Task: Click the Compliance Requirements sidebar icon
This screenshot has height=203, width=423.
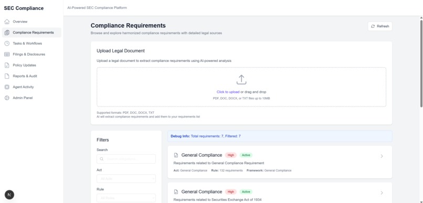Action: (x=7, y=33)
